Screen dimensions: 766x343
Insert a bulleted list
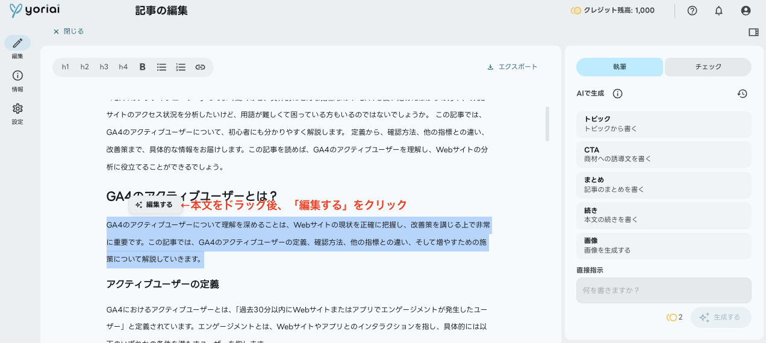(x=161, y=67)
